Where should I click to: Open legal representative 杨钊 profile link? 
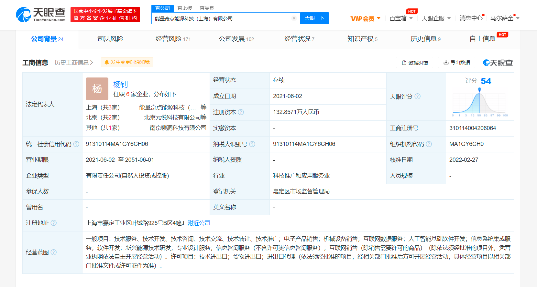[121, 84]
